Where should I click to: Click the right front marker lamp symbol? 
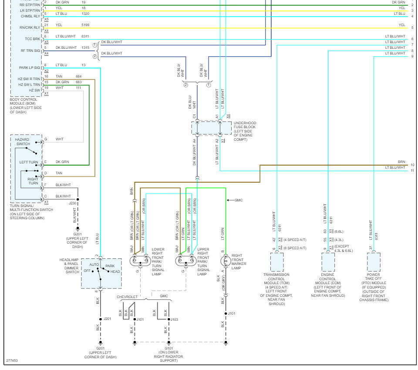tap(226, 261)
